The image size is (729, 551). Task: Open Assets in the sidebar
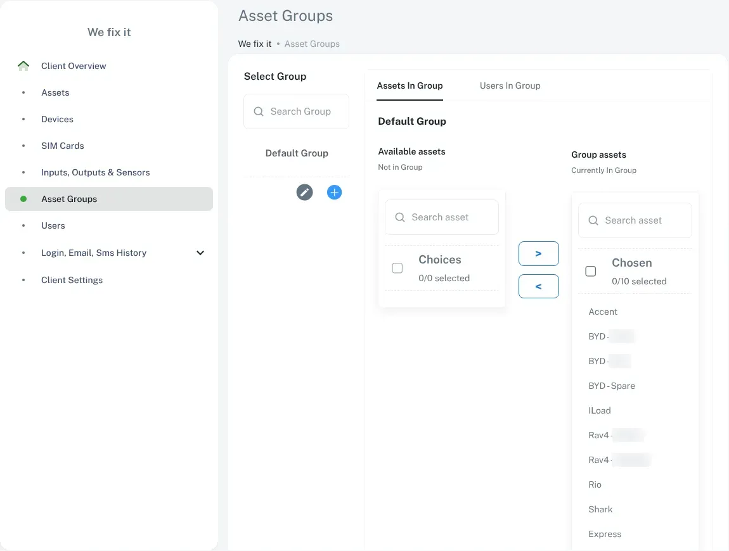[x=55, y=92]
